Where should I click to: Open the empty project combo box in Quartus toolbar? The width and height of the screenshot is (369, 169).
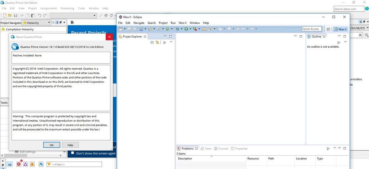74,15
